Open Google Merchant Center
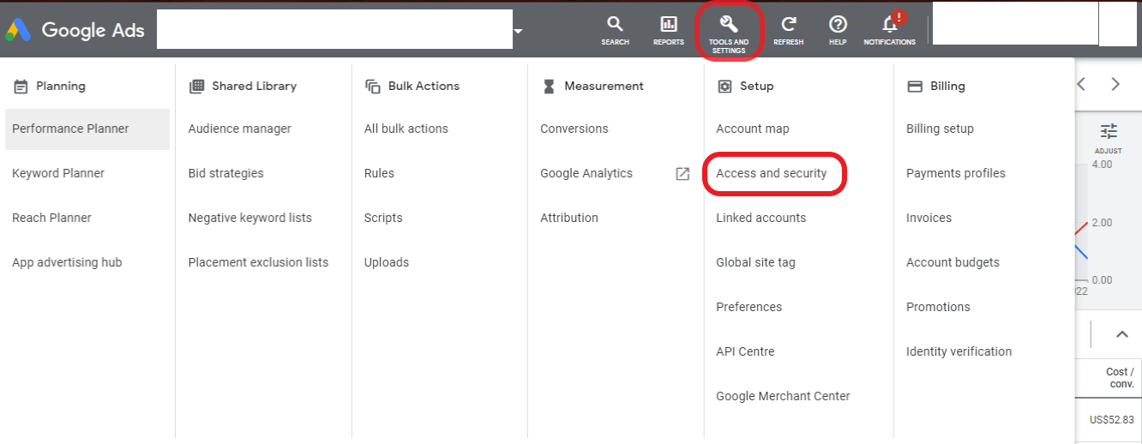 783,396
